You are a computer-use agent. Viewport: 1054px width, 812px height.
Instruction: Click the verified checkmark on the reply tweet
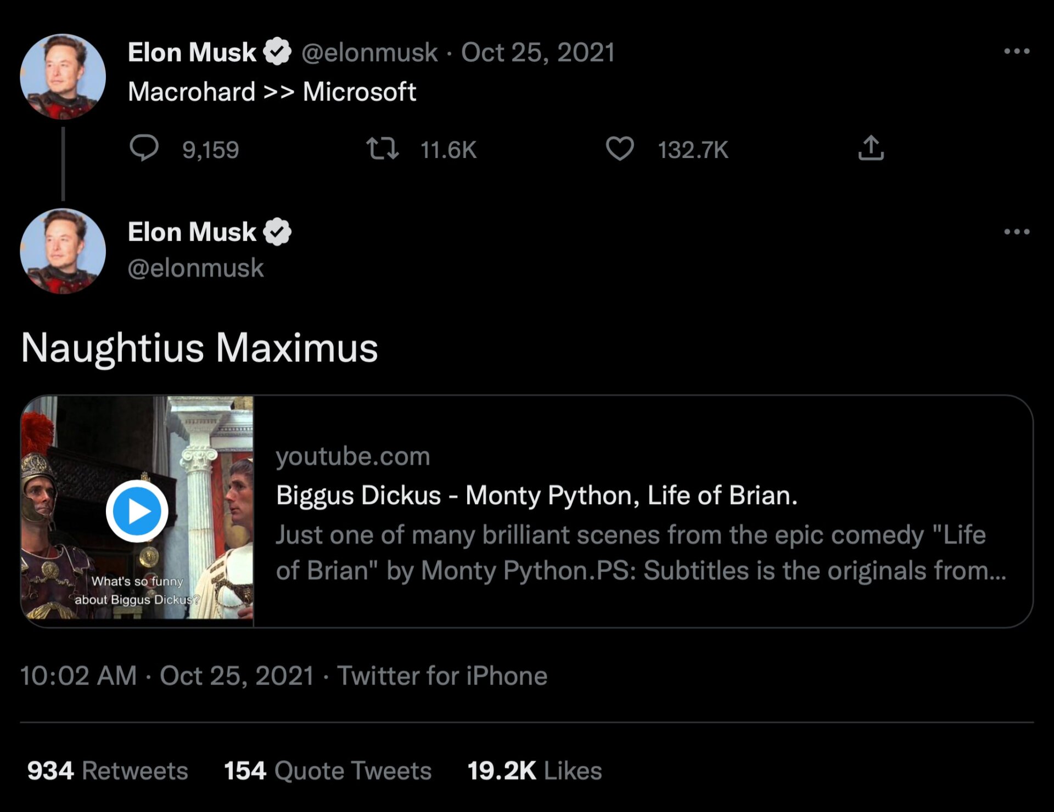pos(278,231)
